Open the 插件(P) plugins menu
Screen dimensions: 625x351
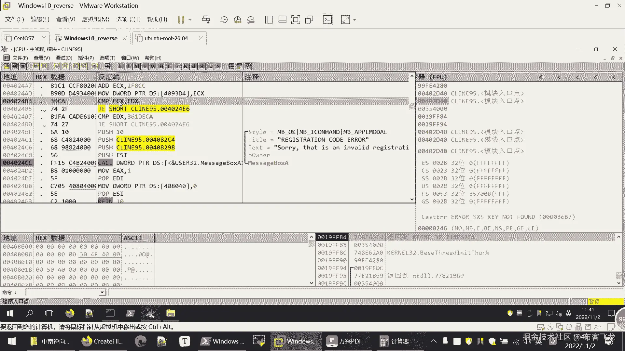click(86, 58)
